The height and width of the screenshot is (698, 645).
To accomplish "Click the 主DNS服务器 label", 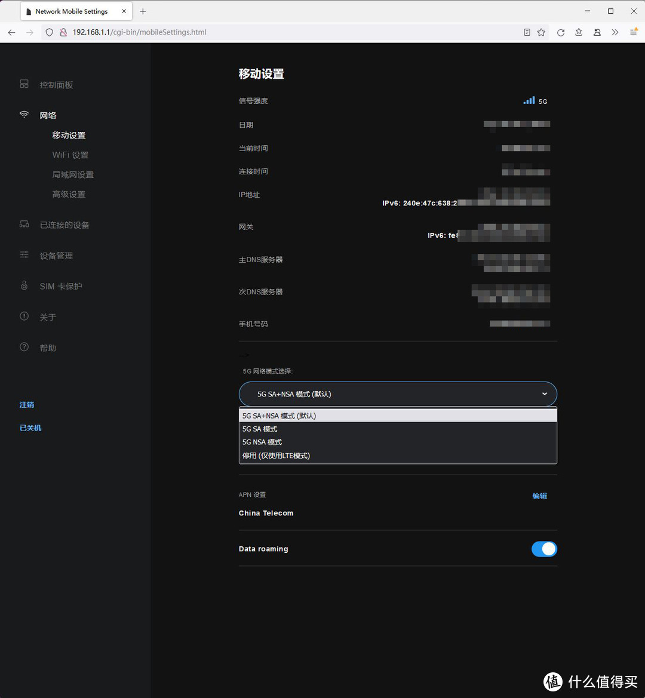I will click(261, 260).
